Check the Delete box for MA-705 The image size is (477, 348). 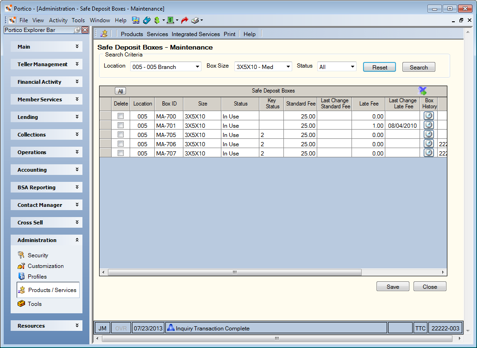(x=121, y=134)
